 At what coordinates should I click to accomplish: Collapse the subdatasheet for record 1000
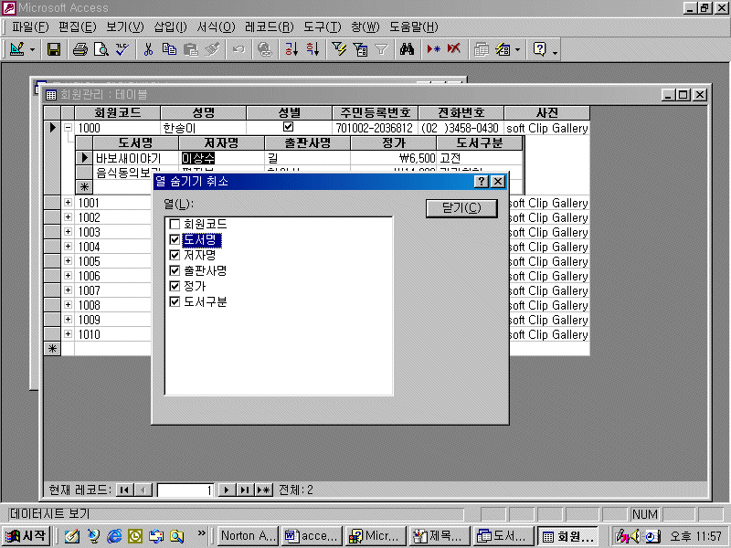68,127
